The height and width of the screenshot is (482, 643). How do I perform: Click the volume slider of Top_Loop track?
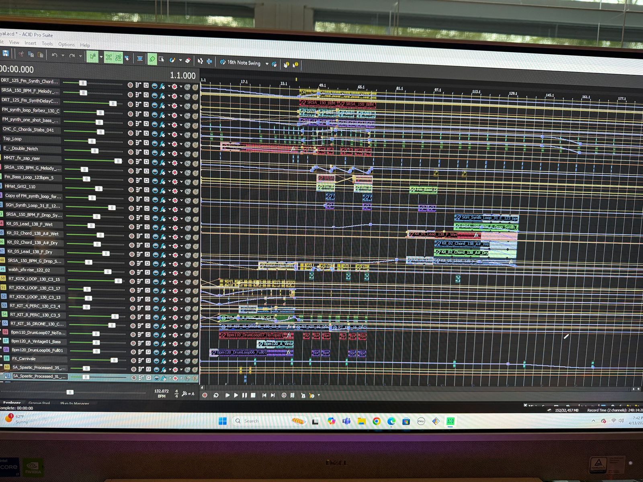click(92, 141)
